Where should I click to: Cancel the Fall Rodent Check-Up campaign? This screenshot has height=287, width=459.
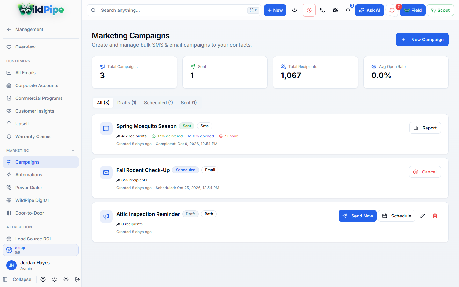point(425,172)
